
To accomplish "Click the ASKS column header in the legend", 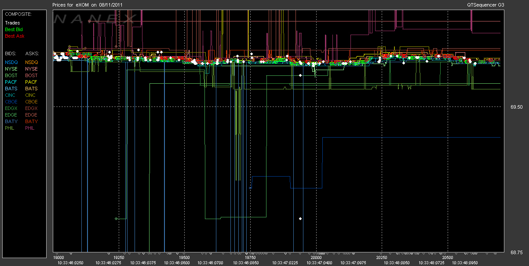I will click(x=32, y=53).
